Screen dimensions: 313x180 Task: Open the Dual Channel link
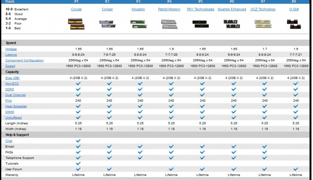tap(15, 95)
